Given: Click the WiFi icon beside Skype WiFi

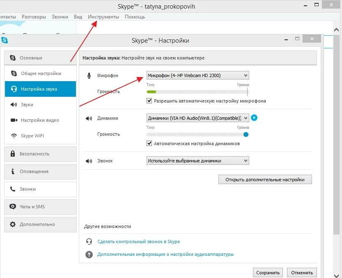Looking at the screenshot, I should (x=14, y=136).
